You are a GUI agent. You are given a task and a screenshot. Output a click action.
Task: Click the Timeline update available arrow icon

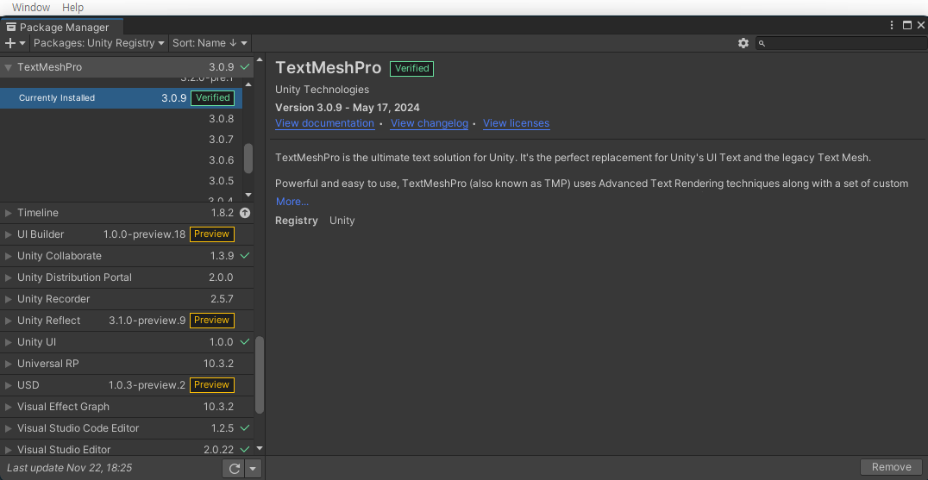click(x=245, y=213)
